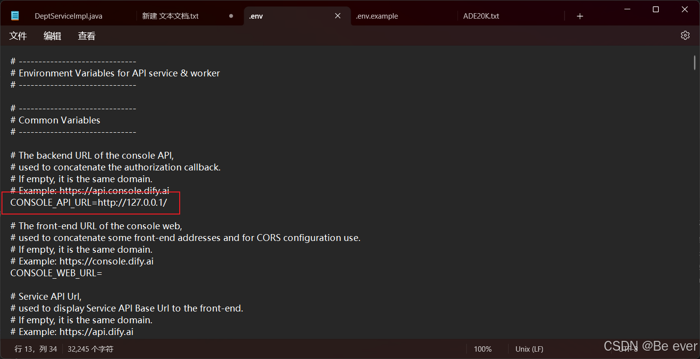This screenshot has height=359, width=700.
Task: Click the 100% zoom level control
Action: tap(483, 349)
